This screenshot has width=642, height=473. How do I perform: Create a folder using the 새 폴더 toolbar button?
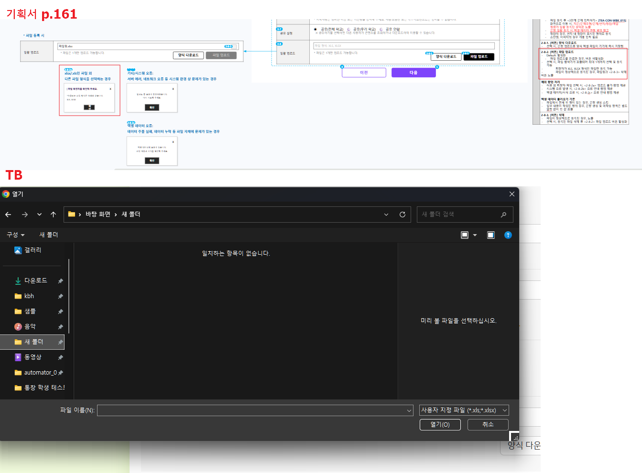tap(49, 235)
